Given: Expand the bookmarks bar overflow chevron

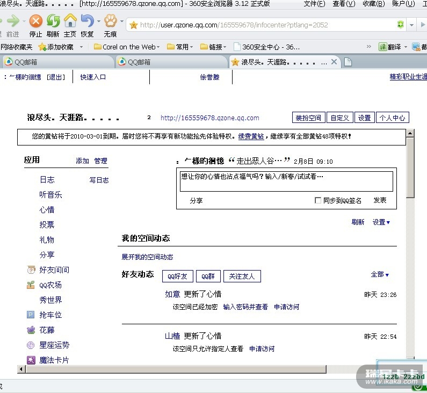Looking at the screenshot, I should coord(368,47).
